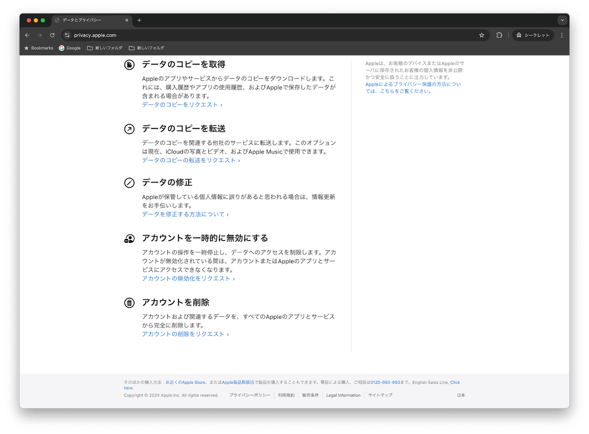Close the データとプライバシー tab
This screenshot has height=434, width=589.
click(127, 20)
